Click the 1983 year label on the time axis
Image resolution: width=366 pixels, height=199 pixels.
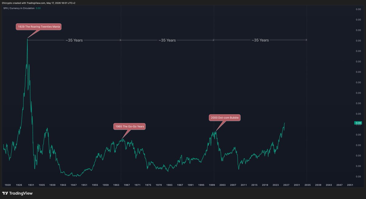[169, 185]
